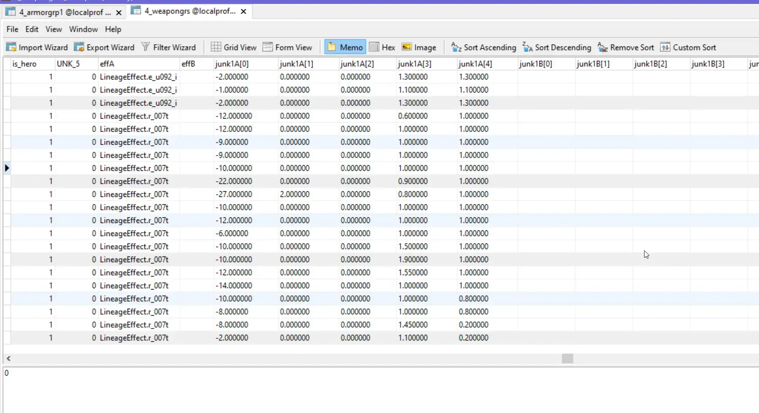Image resolution: width=759 pixels, height=413 pixels.
Task: Select cell with value -14.000000
Action: tap(245, 286)
